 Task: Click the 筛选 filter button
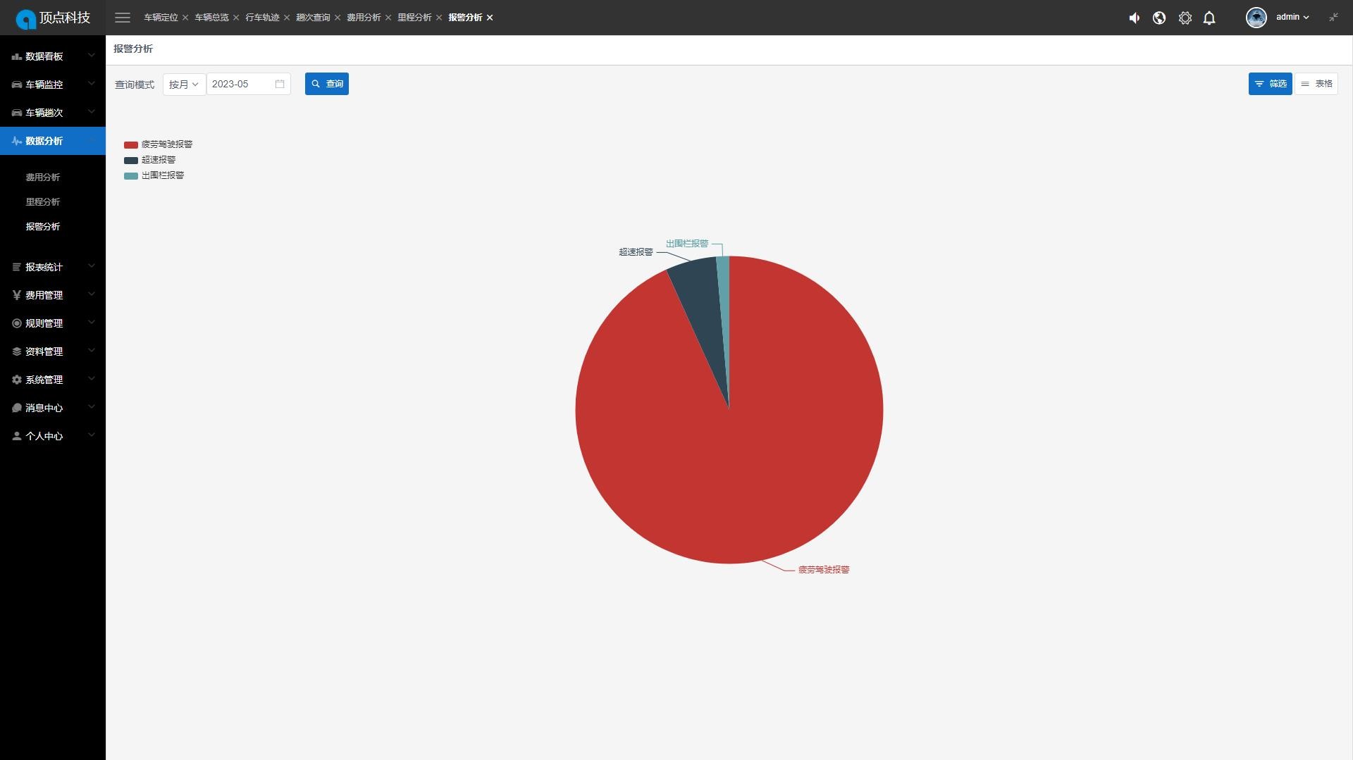(x=1270, y=84)
